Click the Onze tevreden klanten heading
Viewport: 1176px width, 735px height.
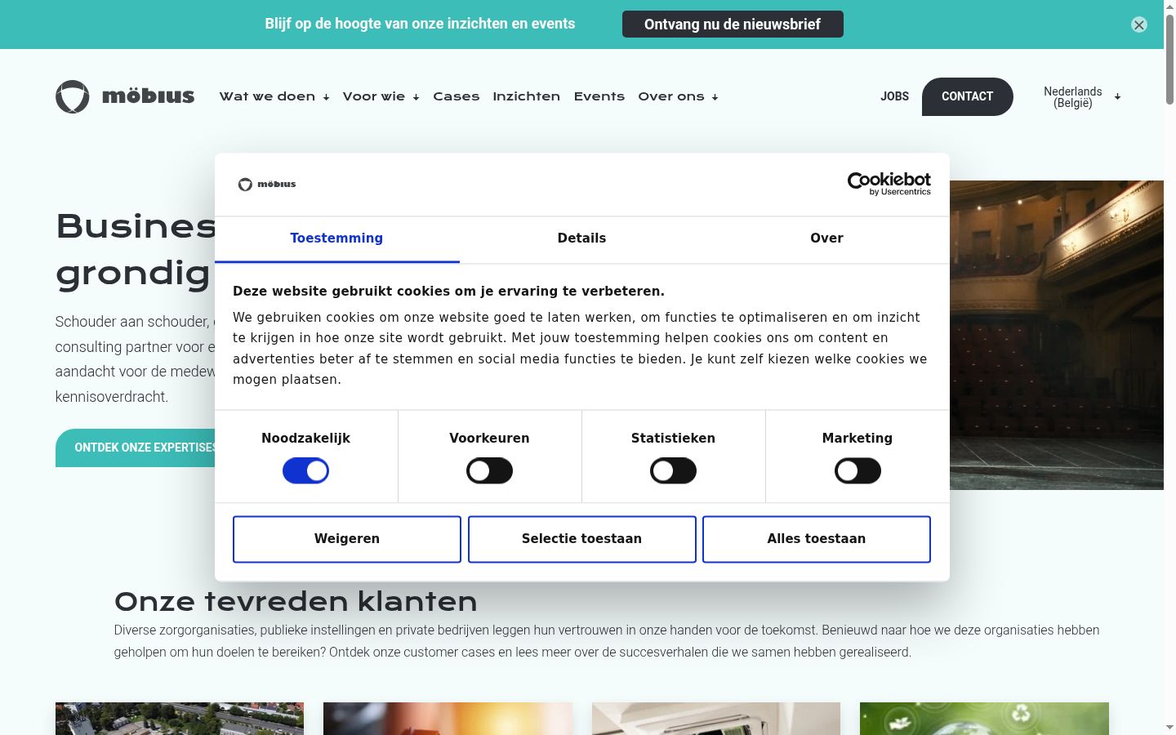coord(296,602)
